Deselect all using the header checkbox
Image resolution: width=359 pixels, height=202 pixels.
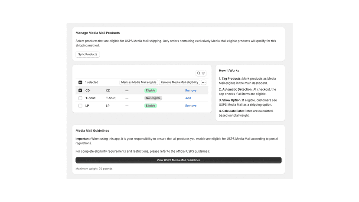click(x=80, y=82)
